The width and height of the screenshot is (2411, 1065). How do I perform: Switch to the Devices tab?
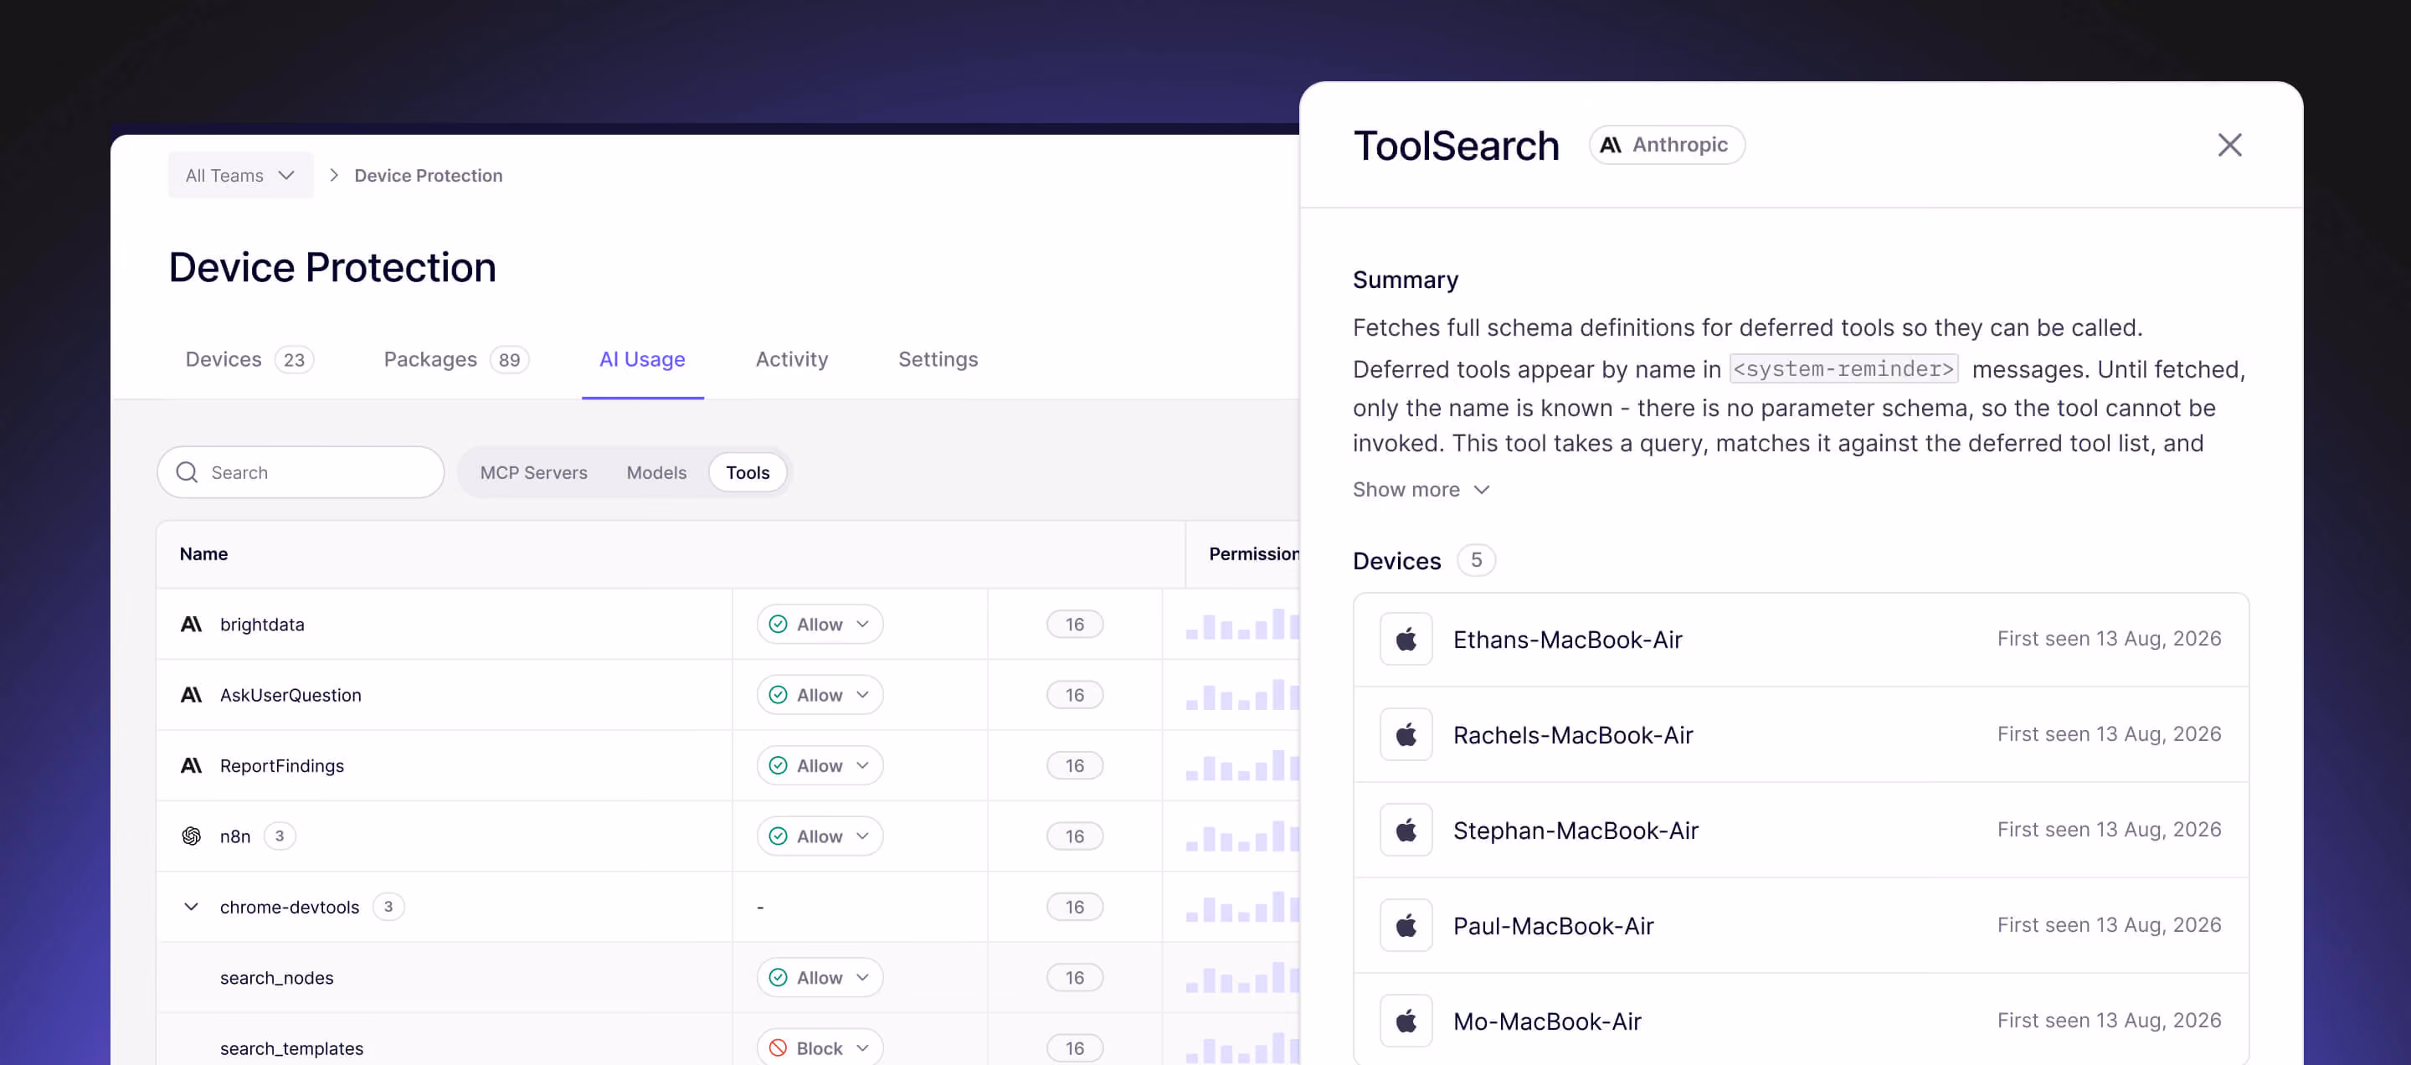click(x=249, y=359)
